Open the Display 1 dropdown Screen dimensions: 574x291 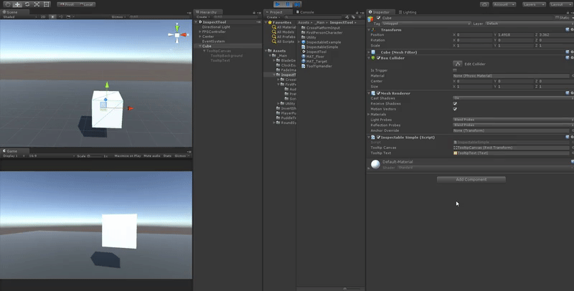coord(14,156)
